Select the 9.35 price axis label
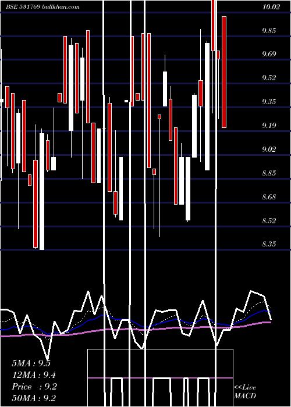This screenshot has height=407, width=291. point(269,102)
